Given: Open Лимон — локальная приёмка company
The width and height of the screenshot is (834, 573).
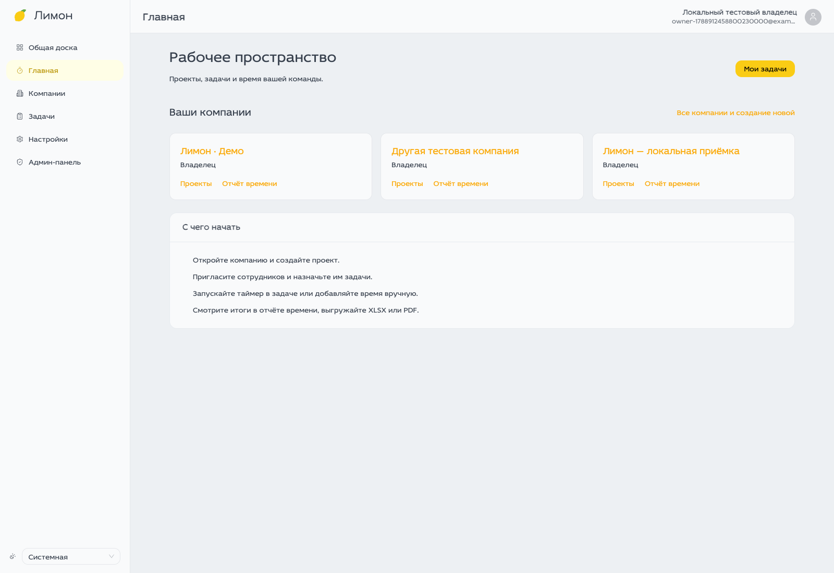Looking at the screenshot, I should [671, 151].
